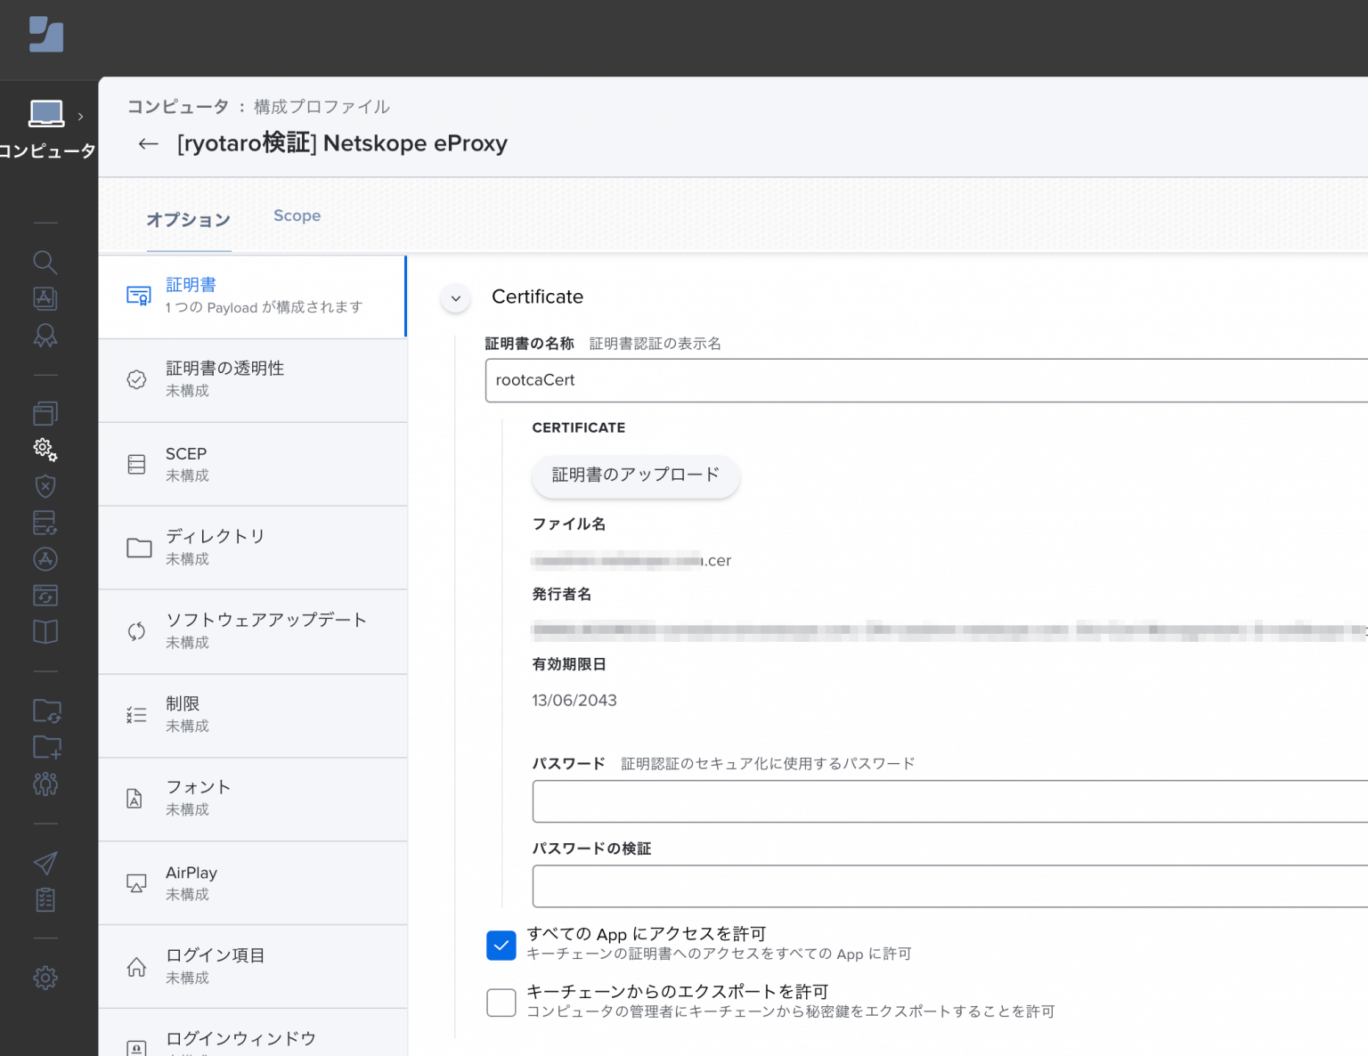Viewport: 1368px width, 1056px height.
Task: Click the highlighted settings gear in sidebar
Action: (x=45, y=450)
